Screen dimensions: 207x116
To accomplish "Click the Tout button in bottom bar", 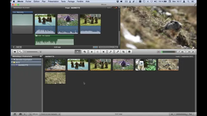I will coord(190,114).
